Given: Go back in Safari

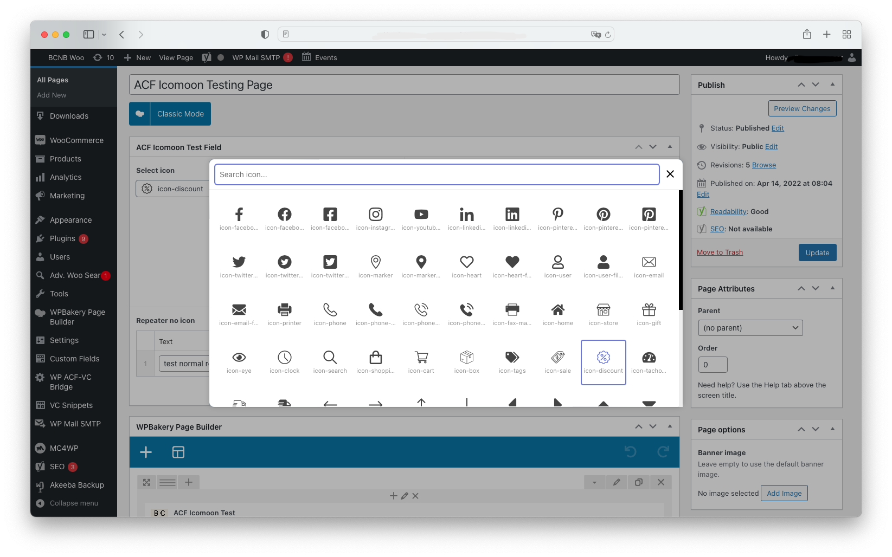Looking at the screenshot, I should pyautogui.click(x=121, y=35).
